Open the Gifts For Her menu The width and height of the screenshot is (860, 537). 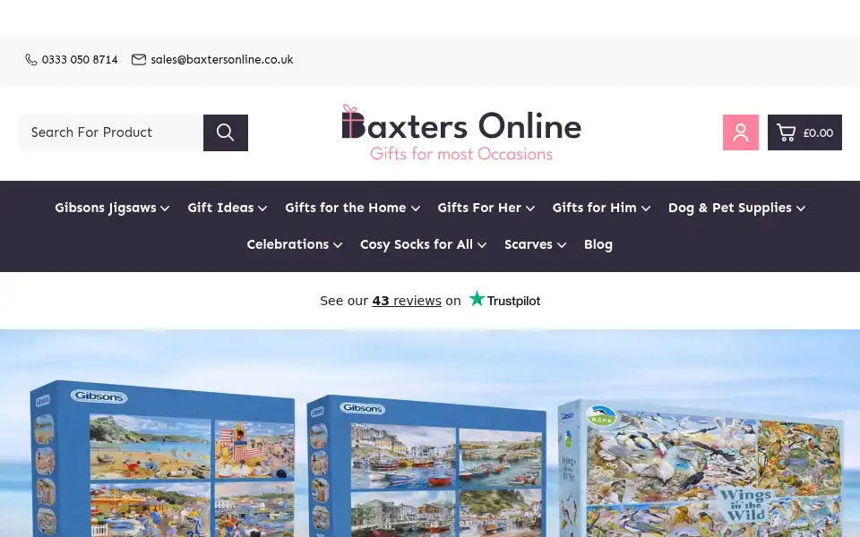click(x=479, y=209)
